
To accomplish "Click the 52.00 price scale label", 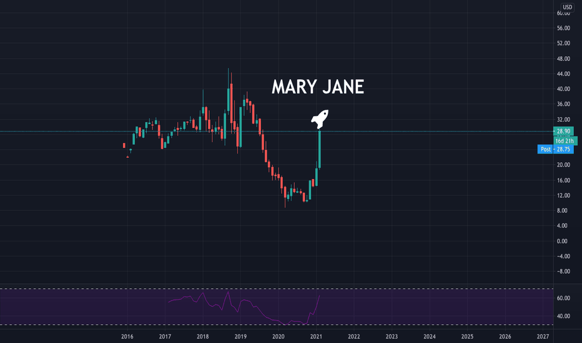I will (563, 44).
